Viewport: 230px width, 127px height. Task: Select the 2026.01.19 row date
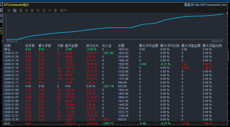tap(11, 60)
